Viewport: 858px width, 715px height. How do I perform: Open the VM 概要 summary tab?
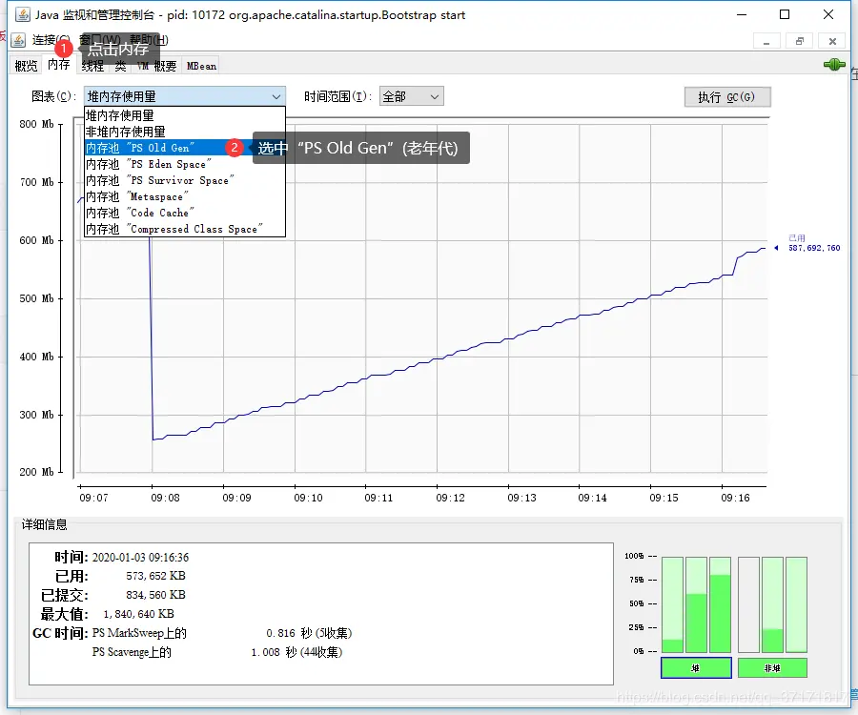(157, 66)
